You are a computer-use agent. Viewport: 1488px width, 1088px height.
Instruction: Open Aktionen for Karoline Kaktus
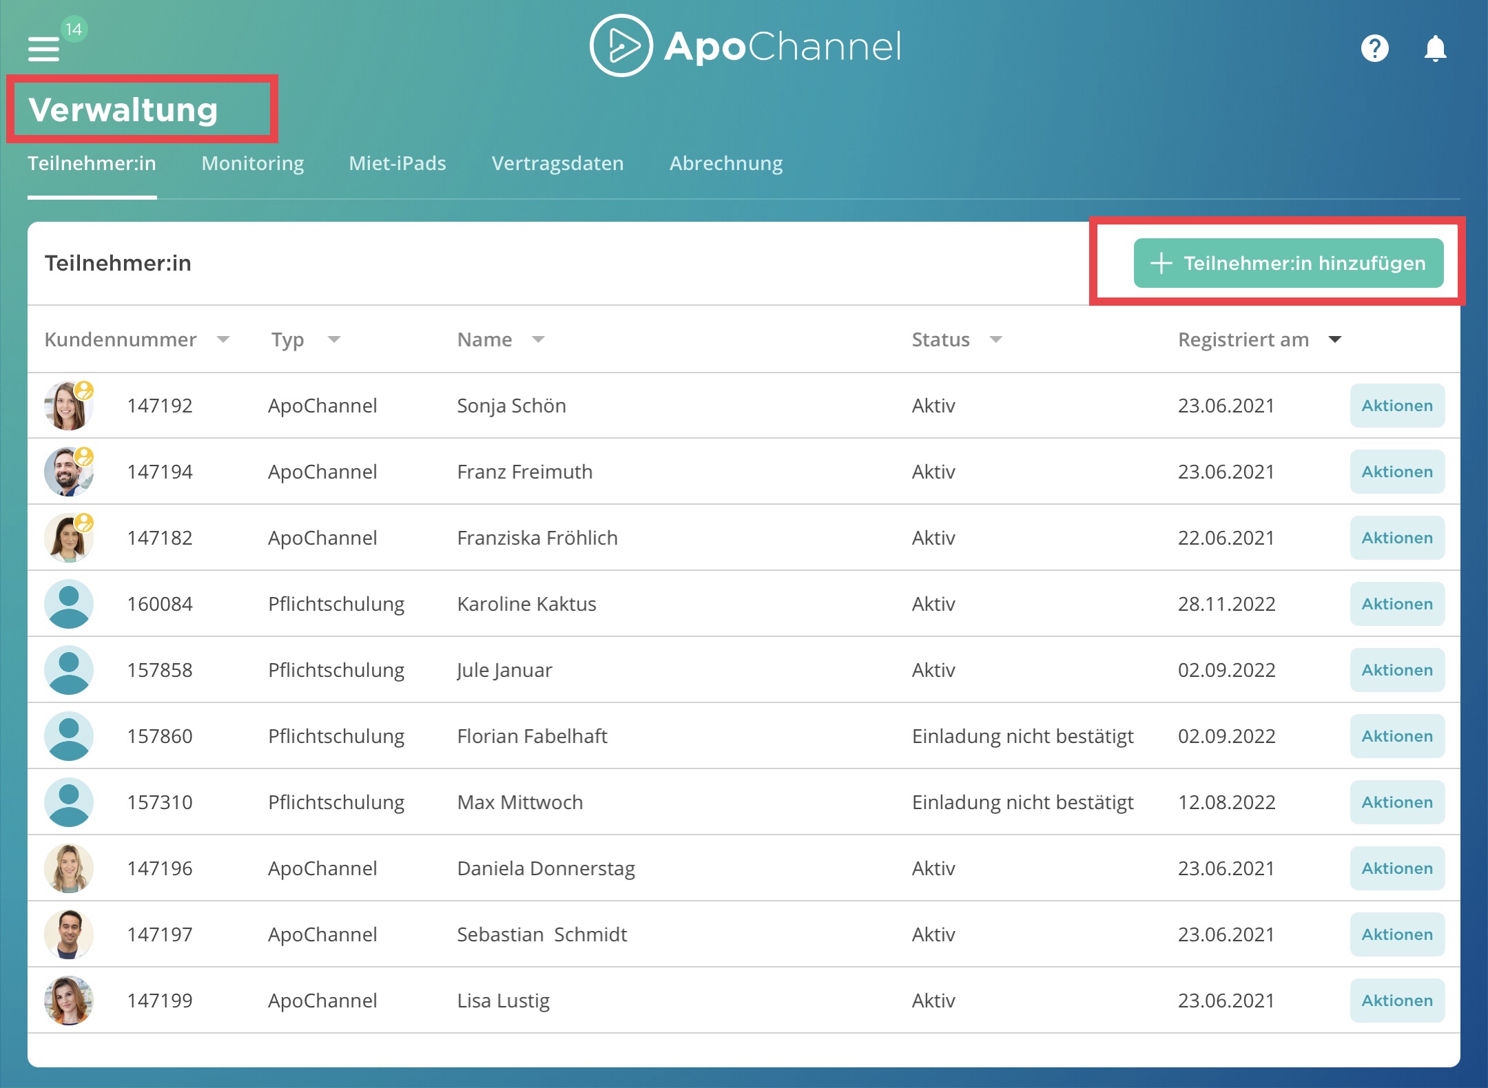click(1397, 604)
